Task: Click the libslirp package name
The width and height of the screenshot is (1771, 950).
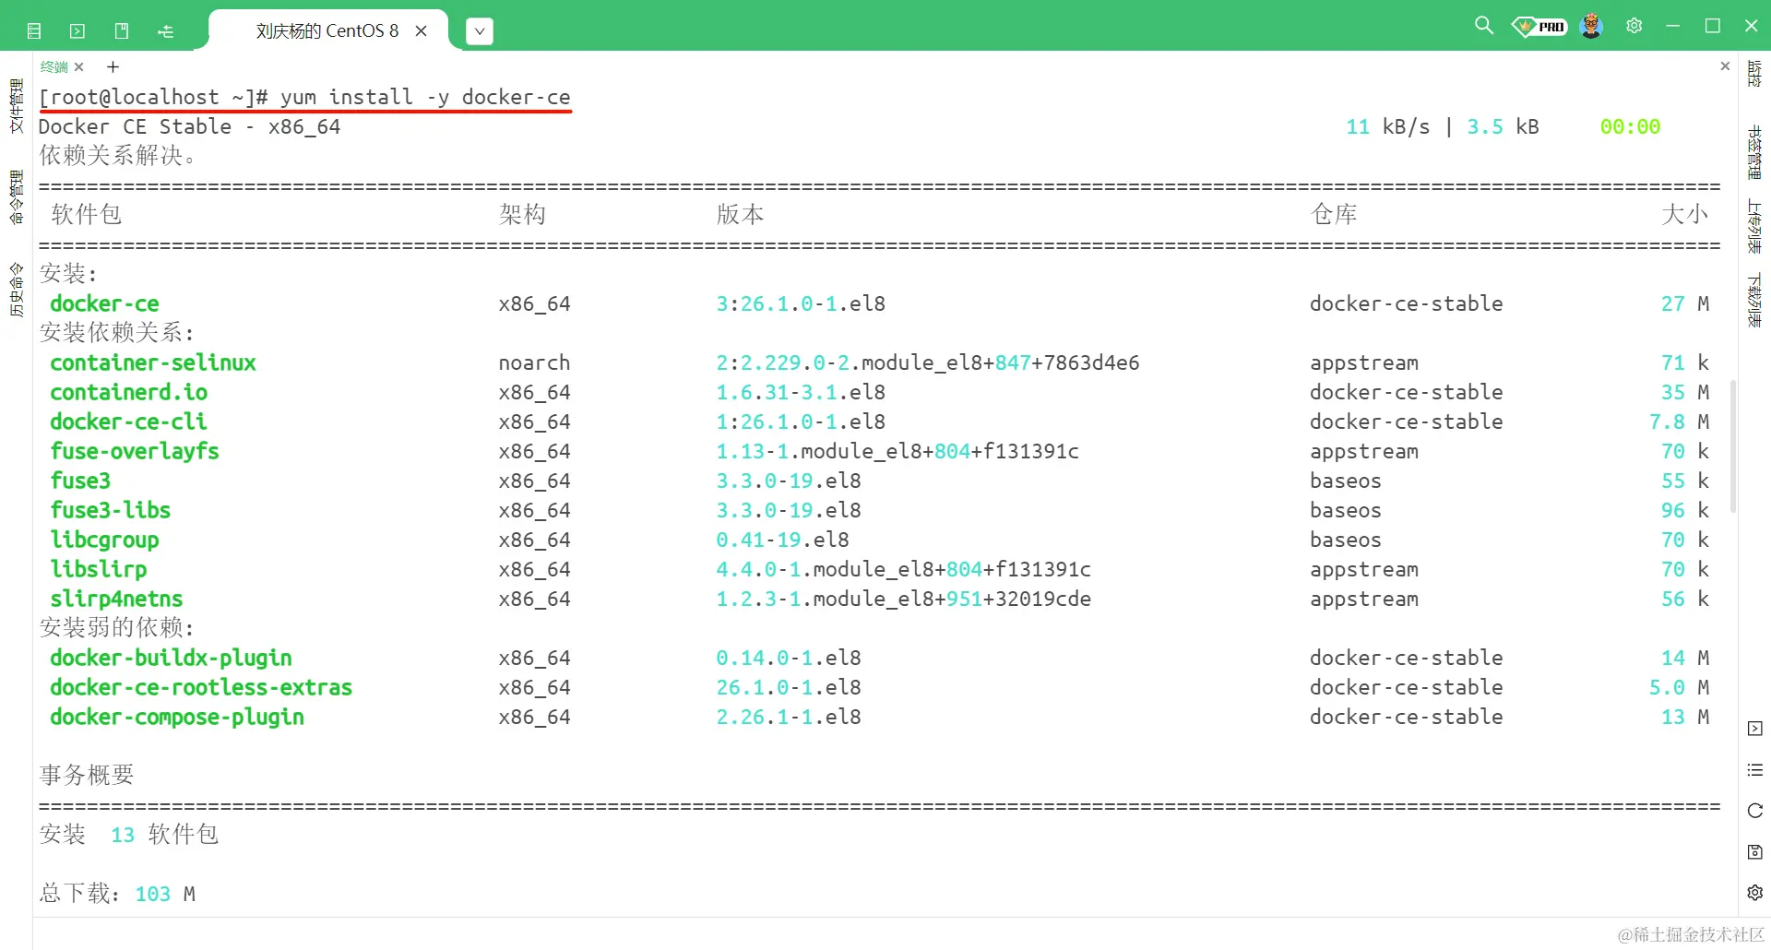Action: (x=99, y=569)
